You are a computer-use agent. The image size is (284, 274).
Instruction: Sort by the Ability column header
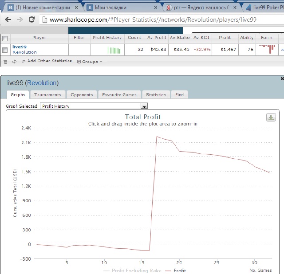pyautogui.click(x=247, y=38)
